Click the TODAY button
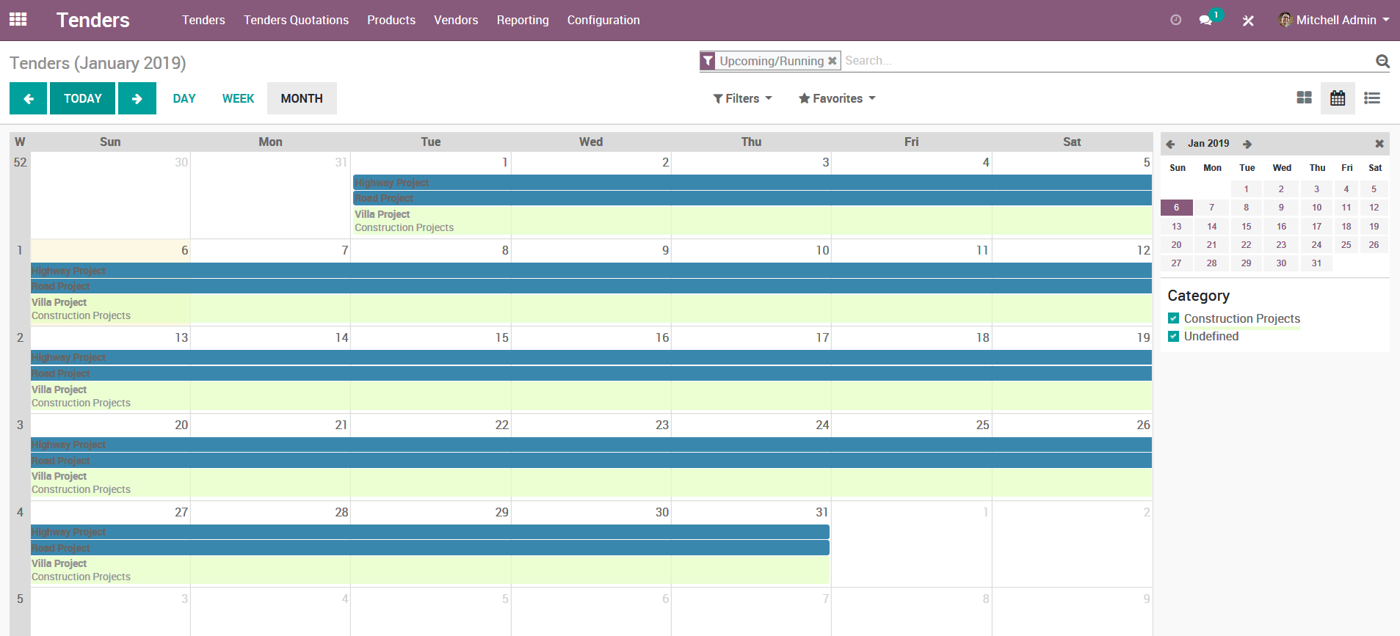This screenshot has height=636, width=1400. point(82,98)
